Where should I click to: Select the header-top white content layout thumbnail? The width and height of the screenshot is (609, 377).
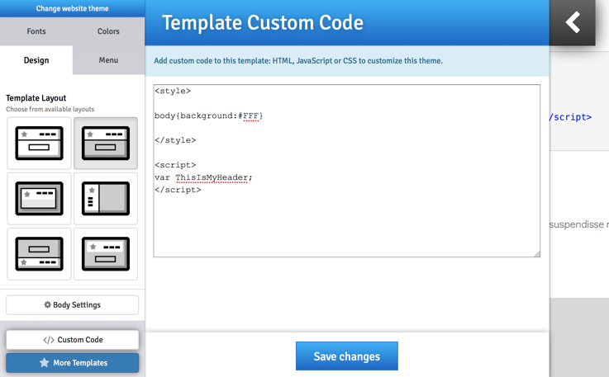39,143
